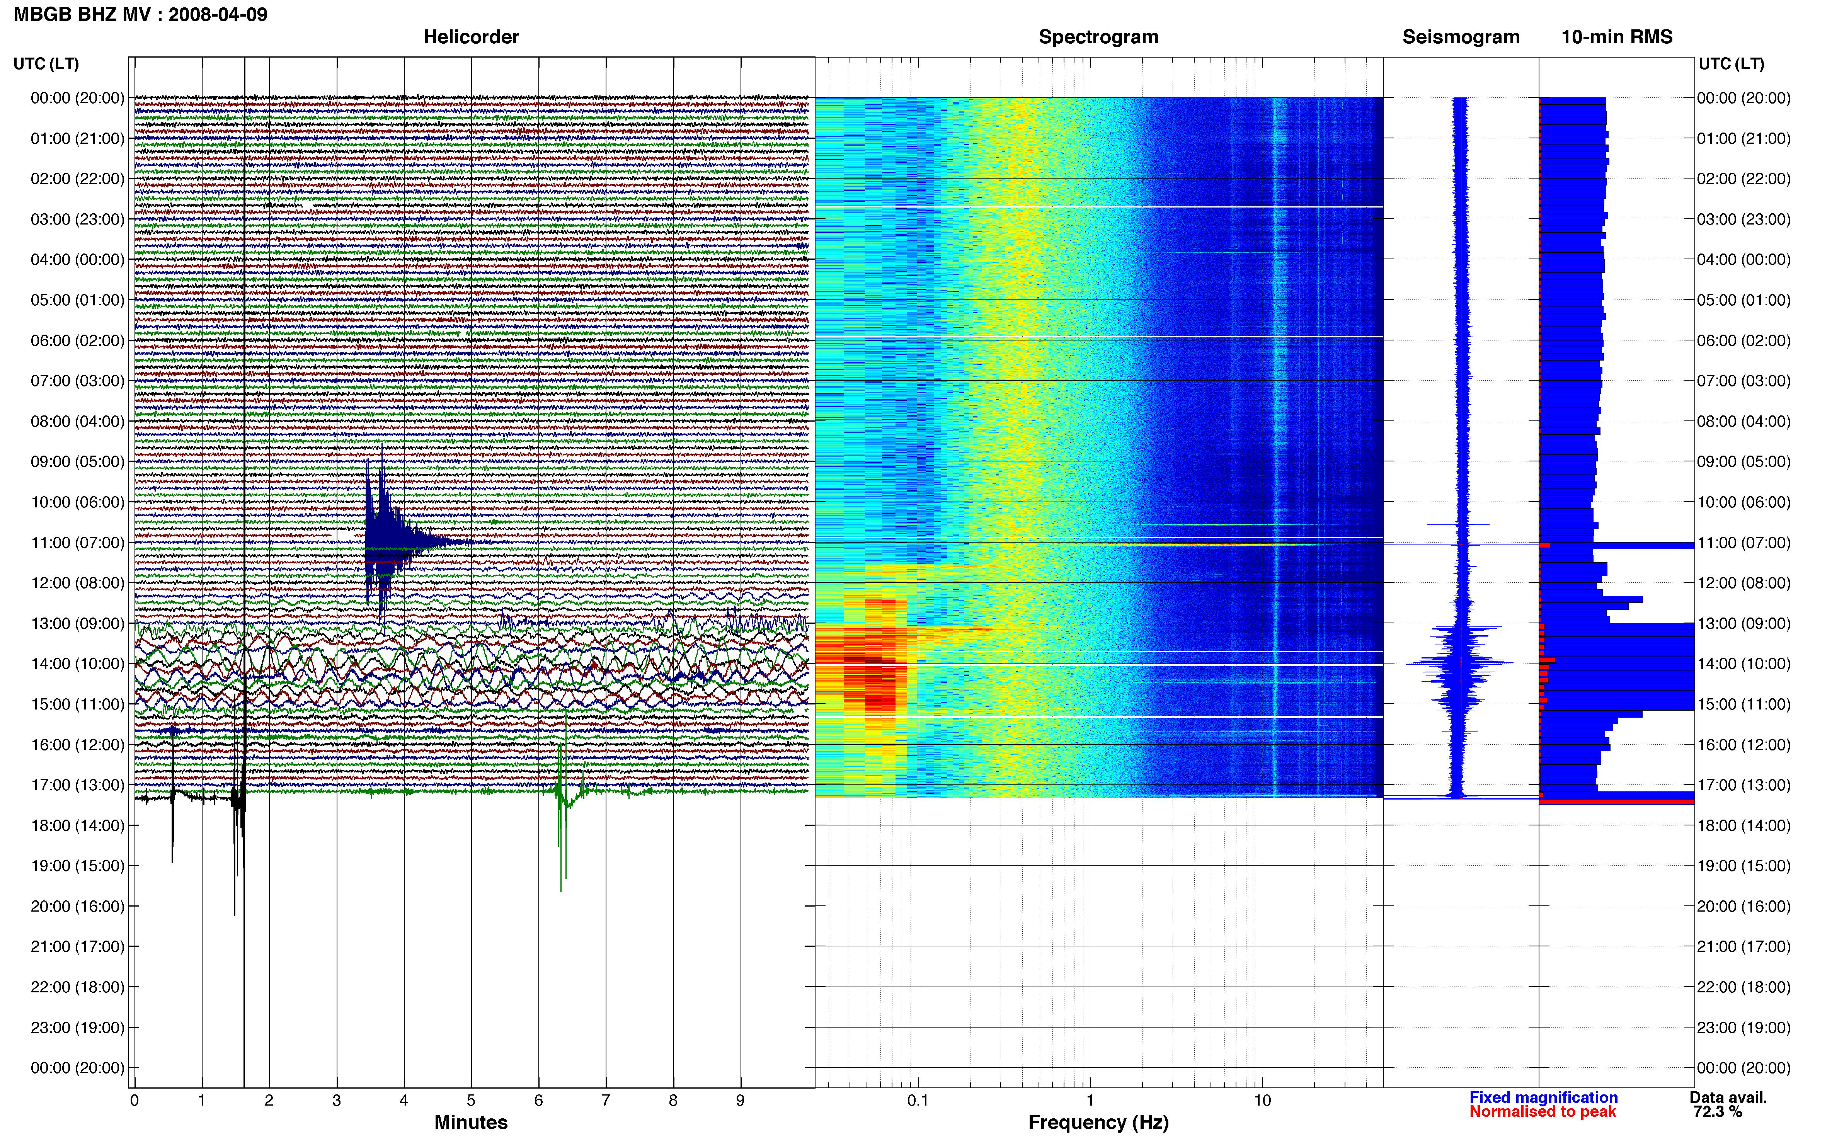Click the right UTC (LT) axis header
Screen dimensions: 1832x1145
[1731, 64]
